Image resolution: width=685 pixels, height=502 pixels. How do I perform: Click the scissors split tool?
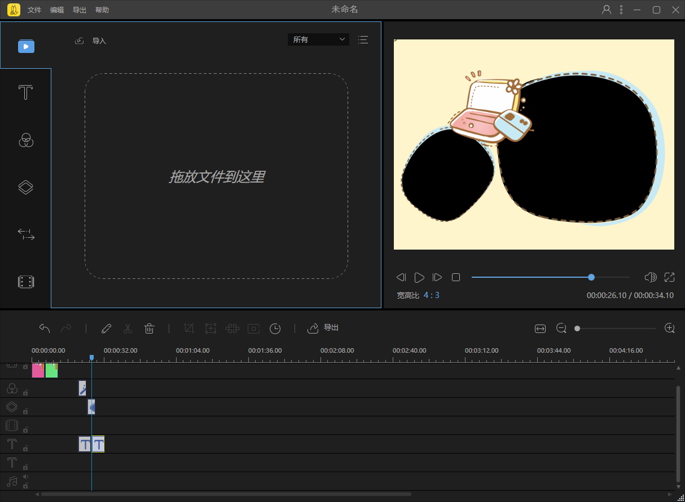pyautogui.click(x=128, y=328)
